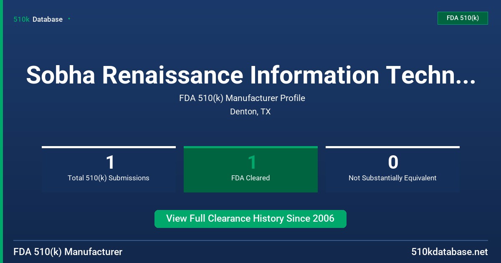Click the small green dot beside Database

click(69, 19)
